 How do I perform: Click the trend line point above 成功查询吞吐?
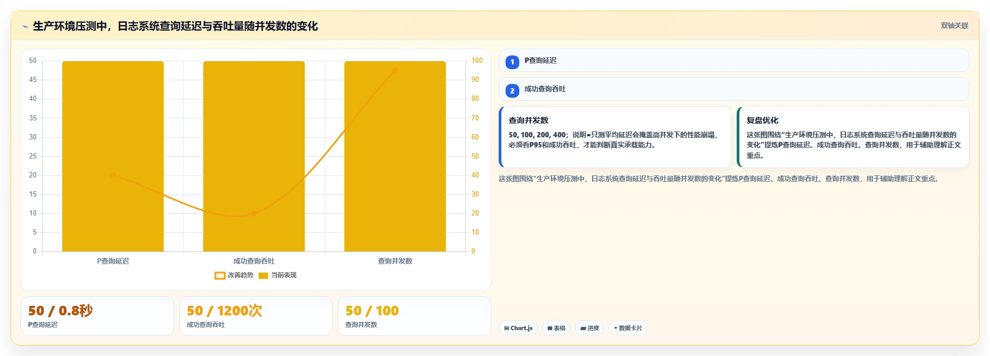254,213
